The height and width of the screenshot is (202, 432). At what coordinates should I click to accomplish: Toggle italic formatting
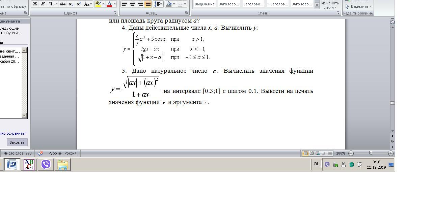click(43, 4)
